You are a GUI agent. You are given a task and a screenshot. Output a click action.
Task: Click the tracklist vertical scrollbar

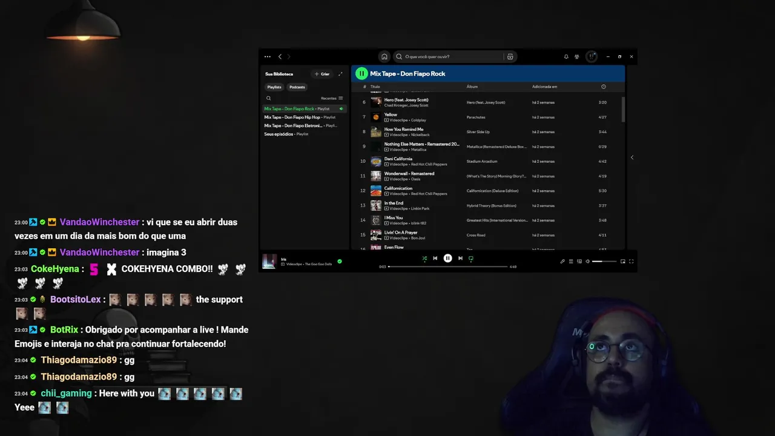[x=622, y=110]
